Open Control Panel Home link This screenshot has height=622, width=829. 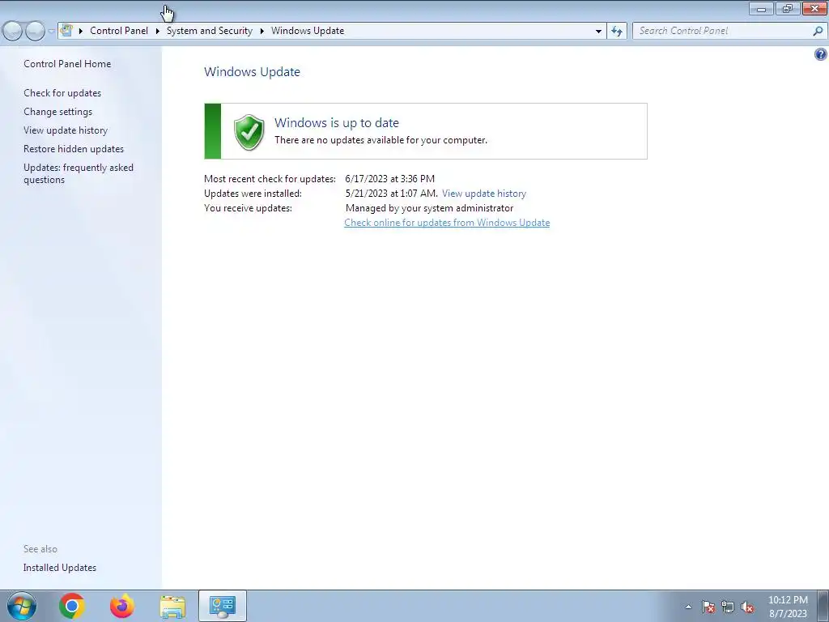(x=67, y=64)
